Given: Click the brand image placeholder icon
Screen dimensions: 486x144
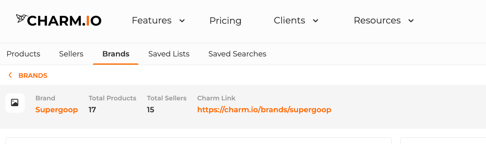Looking at the screenshot, I should [15, 103].
